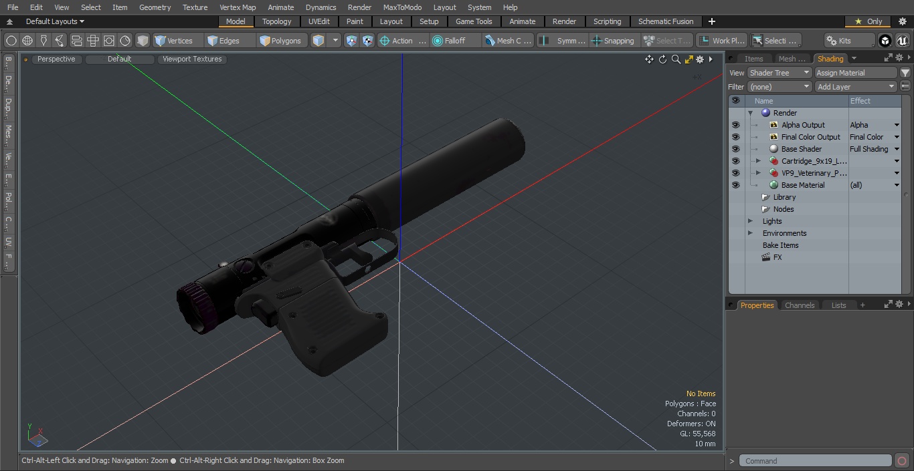Screen dimensions: 914x471
Task: Open the item mode dropdown arrow
Action: 336,41
